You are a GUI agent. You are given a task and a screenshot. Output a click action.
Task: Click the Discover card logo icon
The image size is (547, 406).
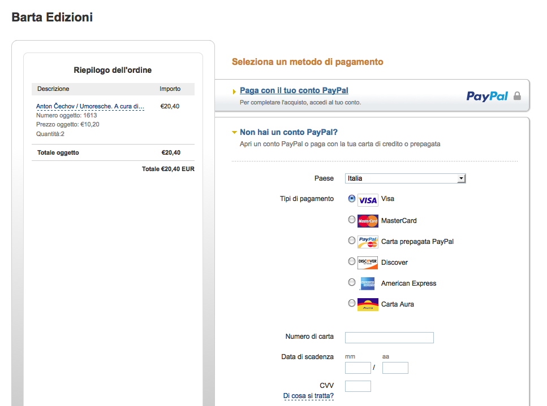tap(368, 263)
